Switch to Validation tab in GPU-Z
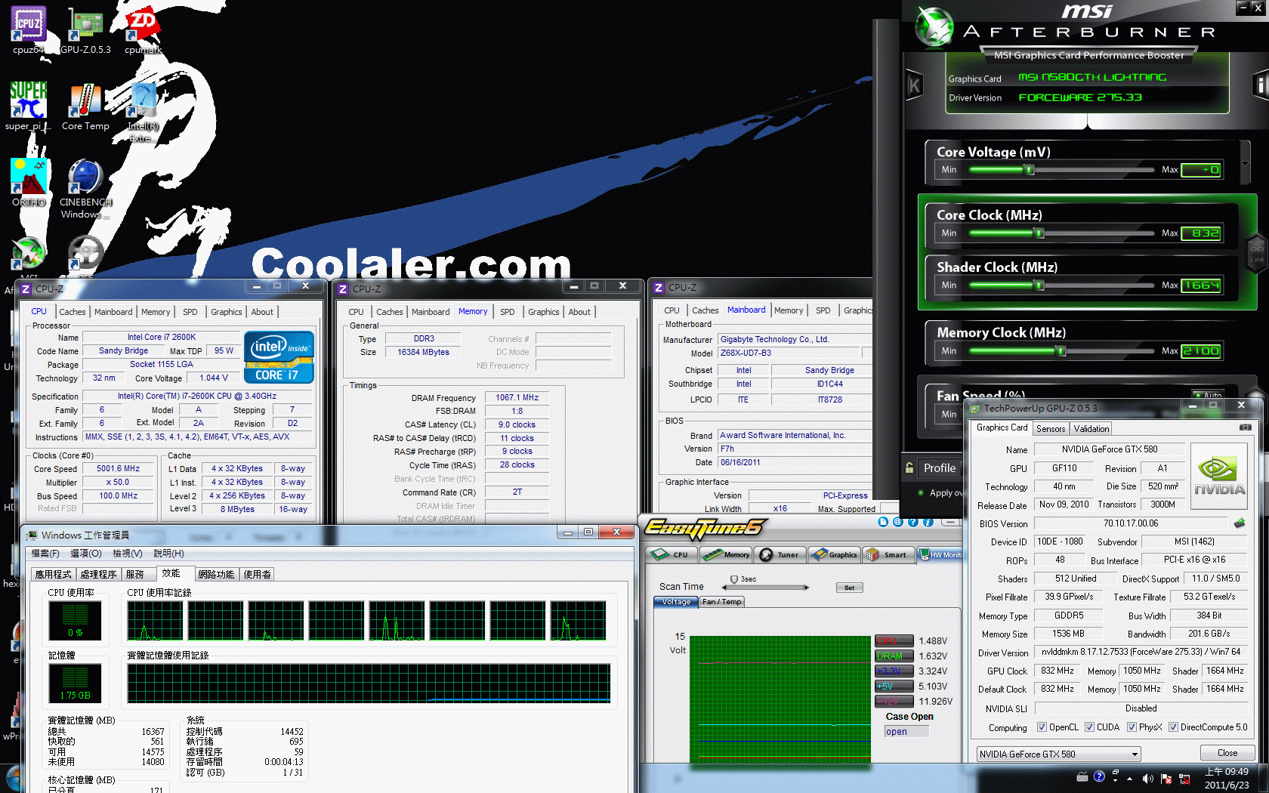Viewport: 1269px width, 793px height. tap(1091, 428)
